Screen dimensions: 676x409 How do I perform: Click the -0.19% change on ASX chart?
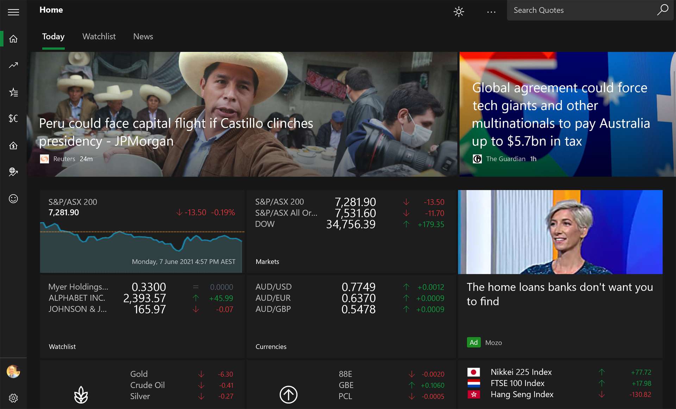click(223, 212)
